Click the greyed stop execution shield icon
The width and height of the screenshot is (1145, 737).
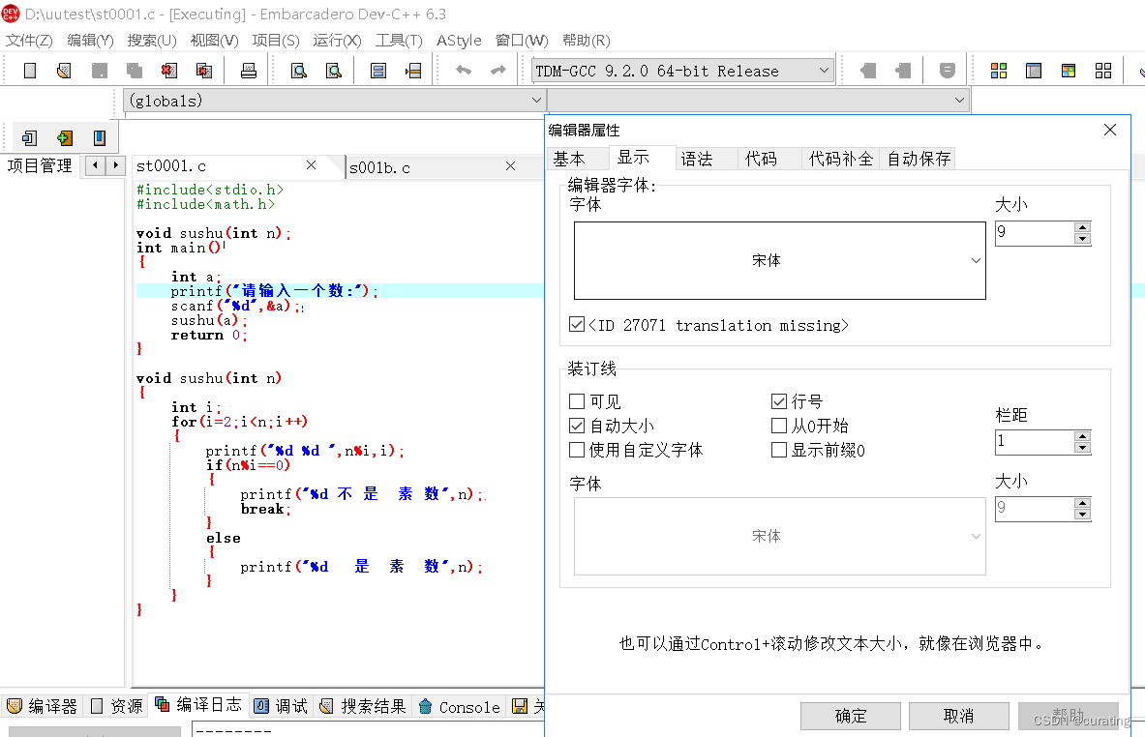948,71
